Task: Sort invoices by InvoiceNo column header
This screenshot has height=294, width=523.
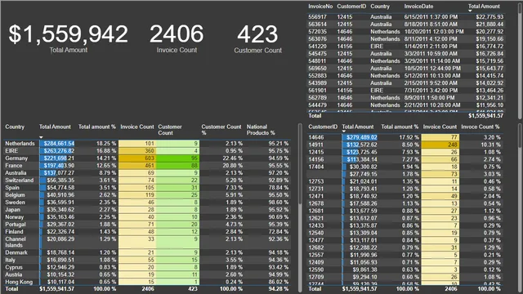Action: tap(320, 7)
